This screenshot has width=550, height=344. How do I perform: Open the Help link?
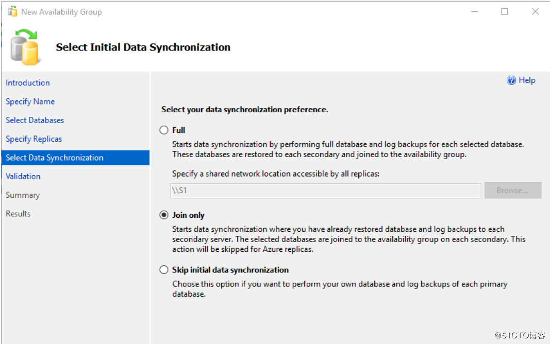(x=527, y=80)
